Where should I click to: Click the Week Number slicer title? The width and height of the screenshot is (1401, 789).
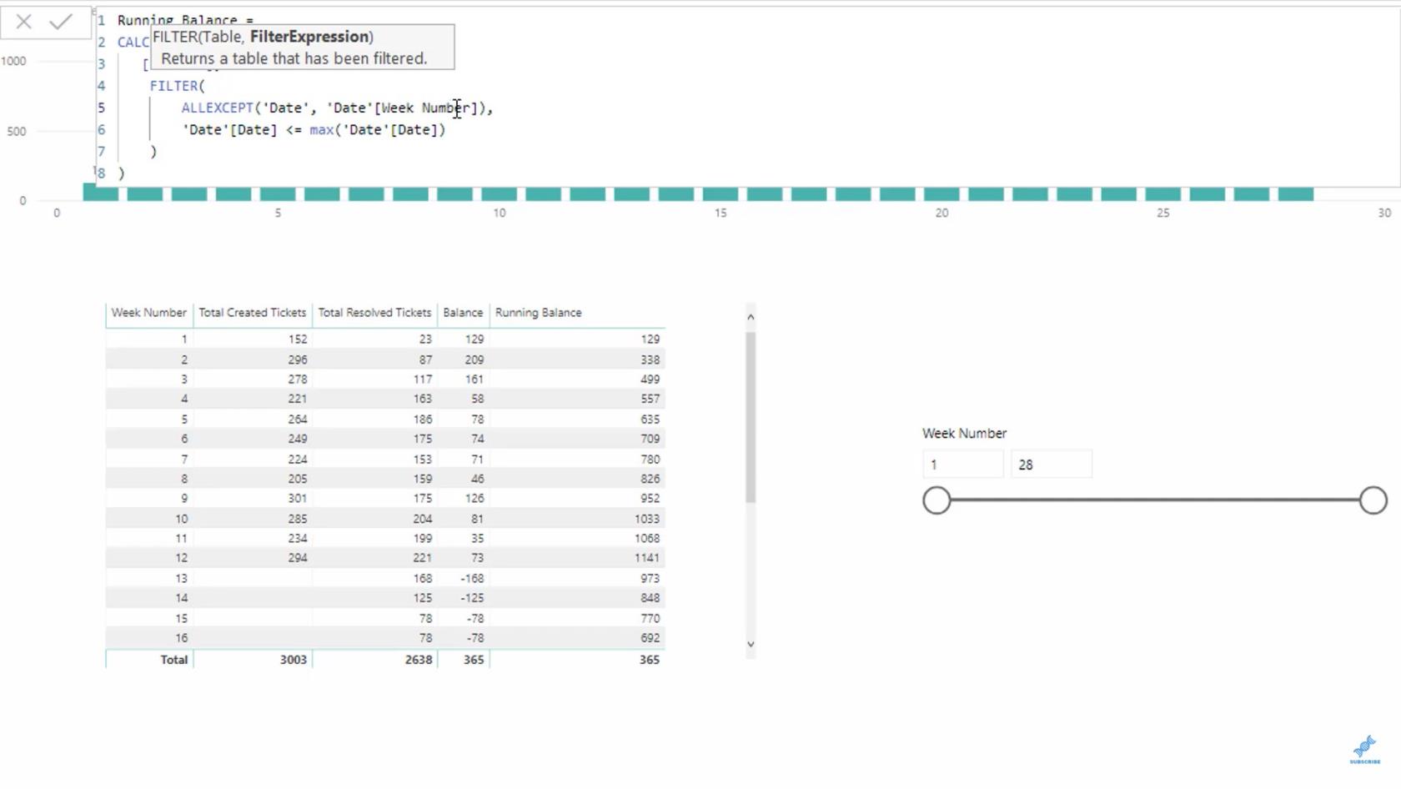pos(965,434)
